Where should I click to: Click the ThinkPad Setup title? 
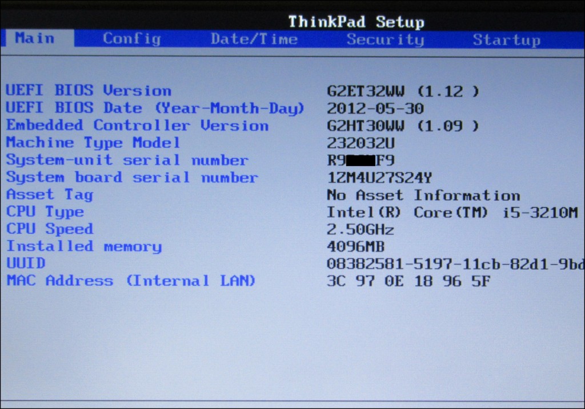[356, 22]
